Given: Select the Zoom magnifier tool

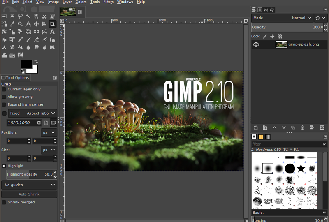Looking at the screenshot, I should tap(20, 24).
